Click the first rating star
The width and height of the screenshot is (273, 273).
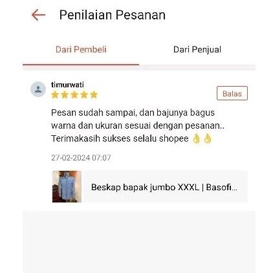[x=55, y=94]
